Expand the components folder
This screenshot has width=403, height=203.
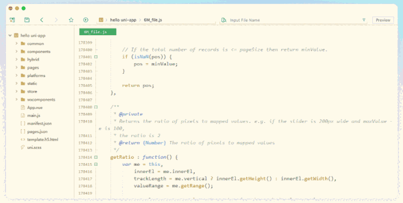17,52
